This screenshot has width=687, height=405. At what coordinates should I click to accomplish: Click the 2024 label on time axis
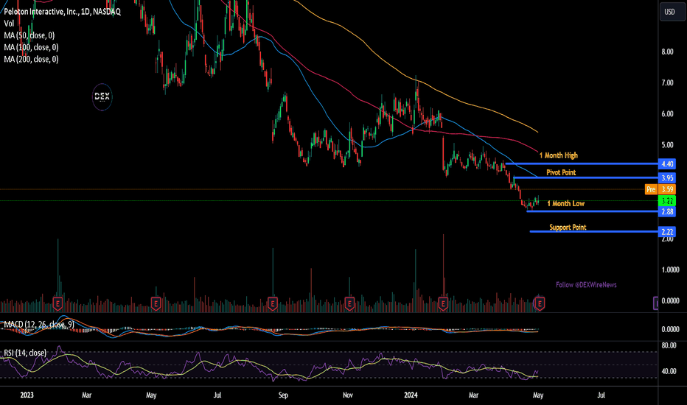click(x=411, y=395)
